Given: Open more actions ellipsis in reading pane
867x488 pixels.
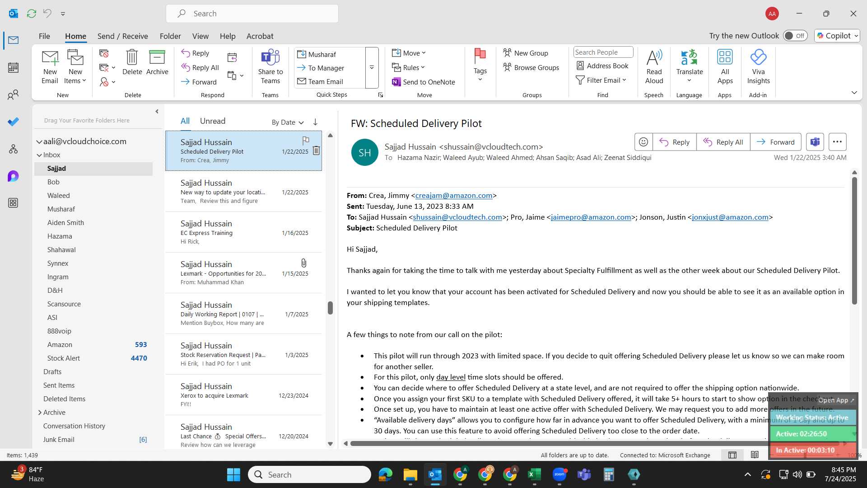Looking at the screenshot, I should click(x=837, y=142).
